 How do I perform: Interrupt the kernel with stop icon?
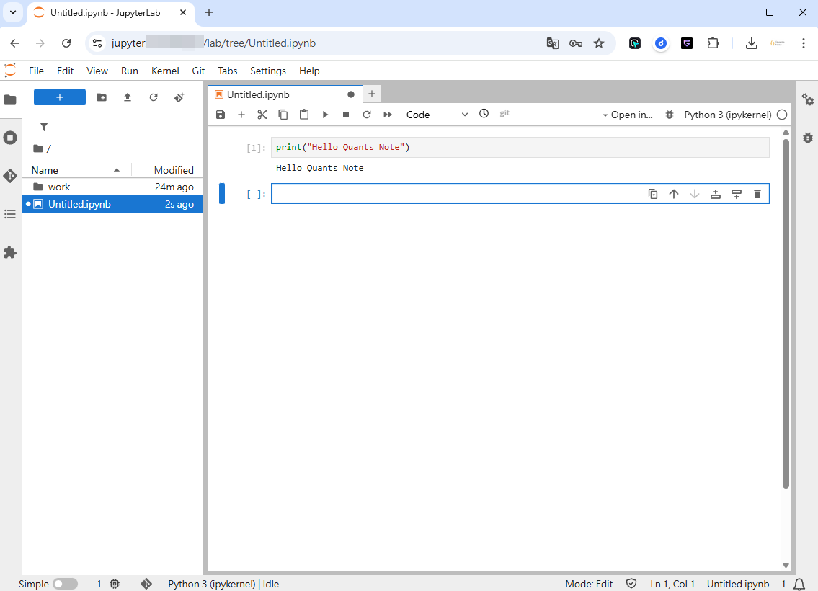point(345,115)
